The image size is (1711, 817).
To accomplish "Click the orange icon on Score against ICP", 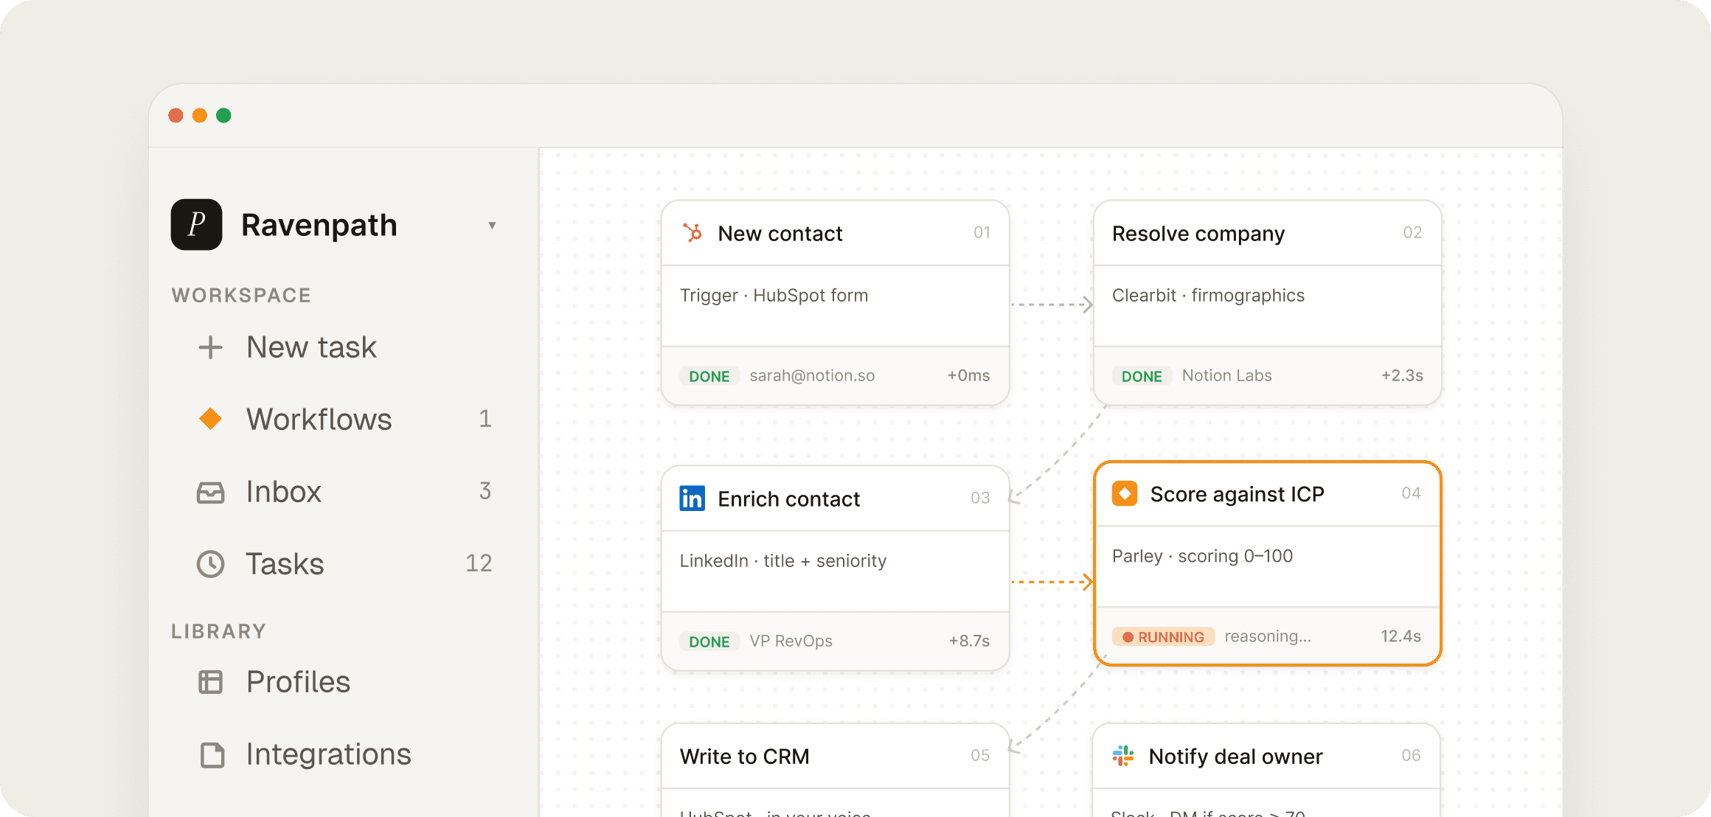I will pos(1125,493).
